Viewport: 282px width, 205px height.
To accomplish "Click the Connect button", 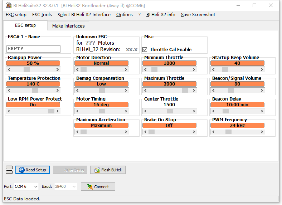I will point(98,187).
